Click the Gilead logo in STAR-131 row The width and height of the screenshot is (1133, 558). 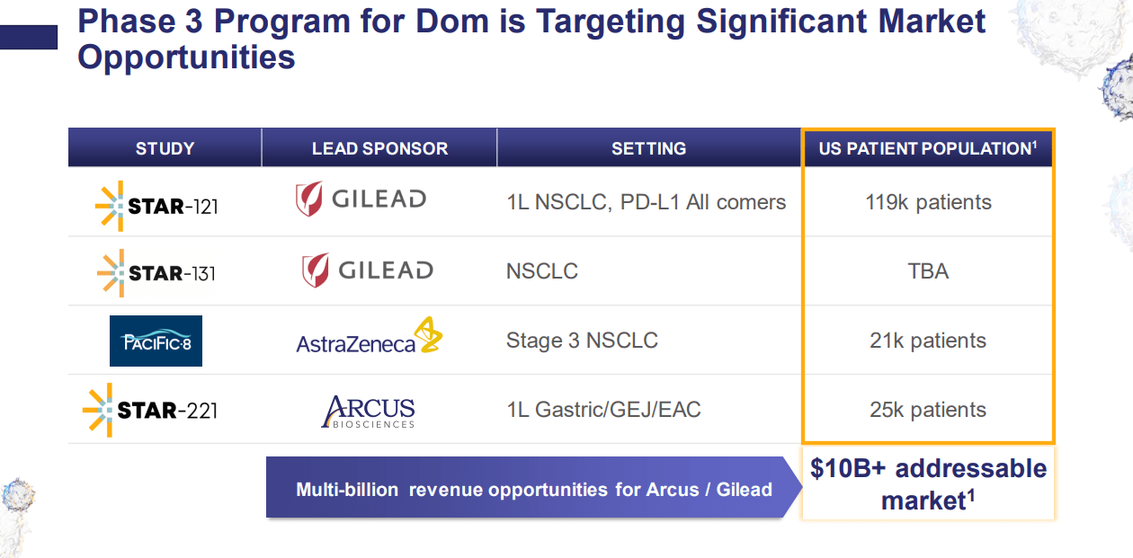click(367, 270)
